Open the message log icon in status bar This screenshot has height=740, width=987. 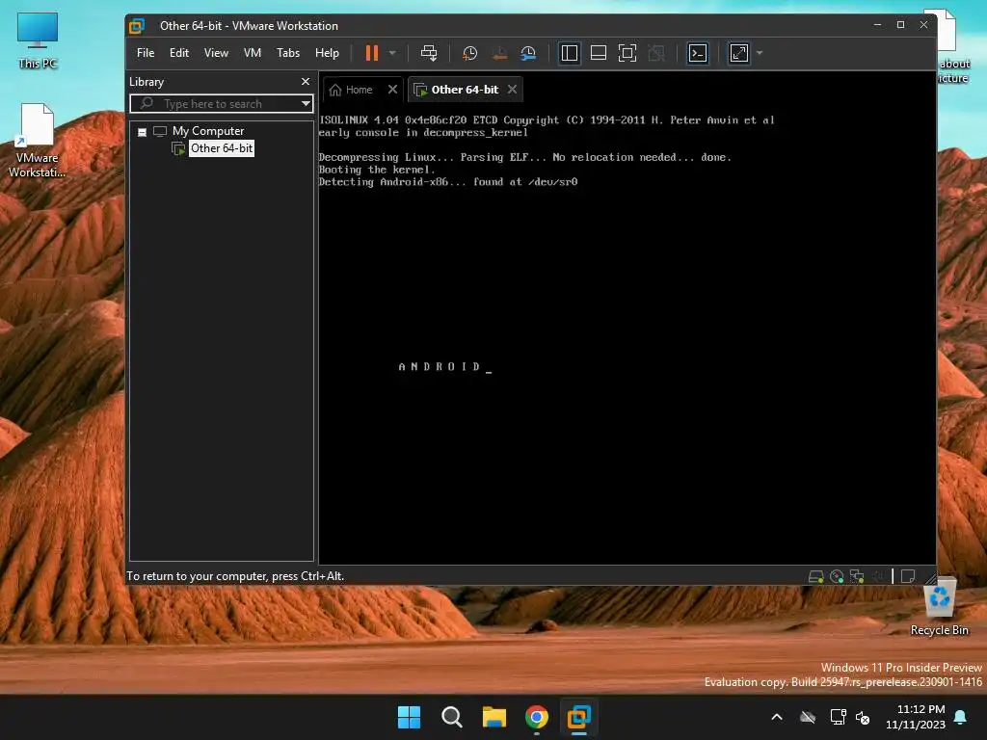point(908,576)
